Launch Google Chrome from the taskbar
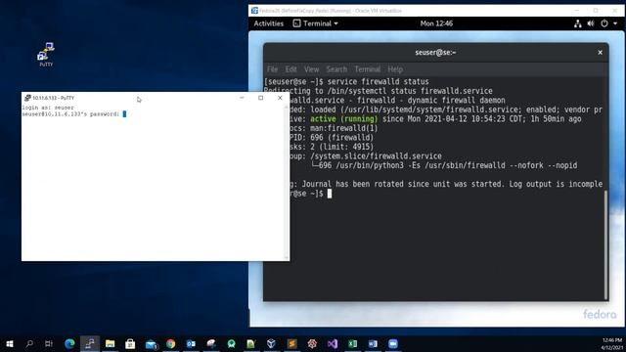626x352 pixels. click(x=171, y=343)
